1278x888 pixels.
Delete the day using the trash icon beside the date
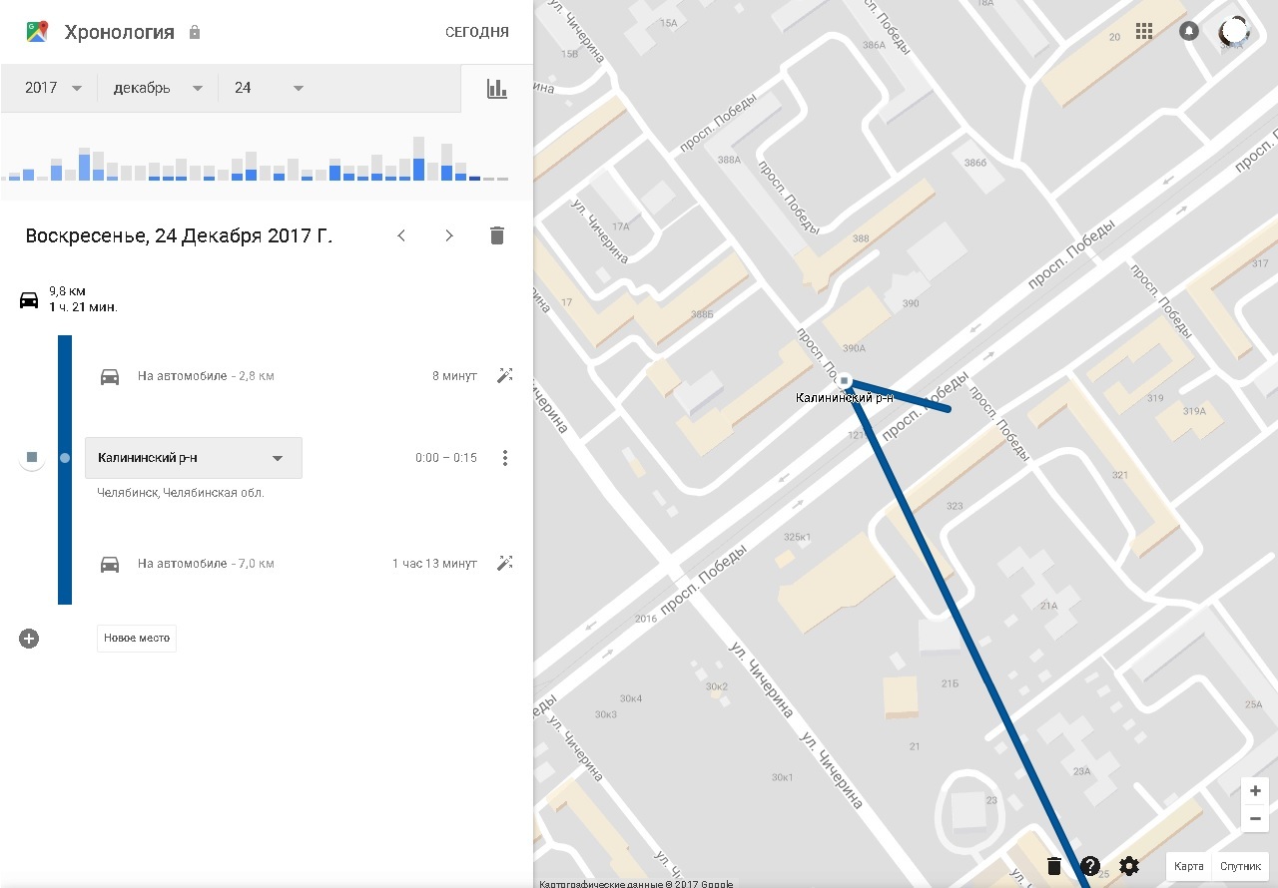click(x=496, y=236)
